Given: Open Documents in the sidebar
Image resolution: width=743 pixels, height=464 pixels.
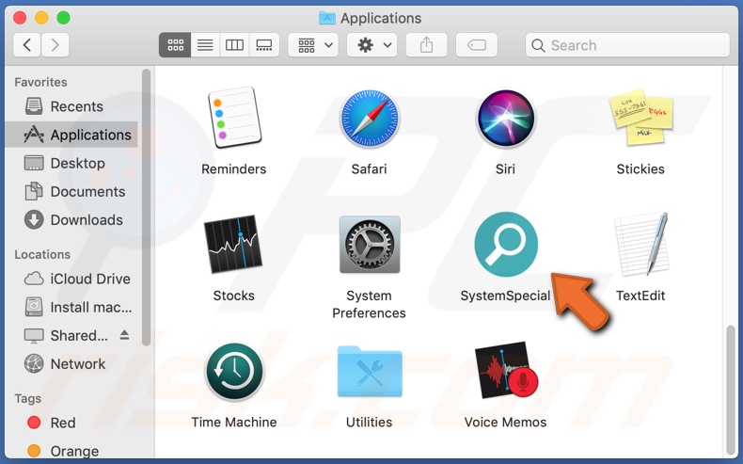Looking at the screenshot, I should point(71,191).
